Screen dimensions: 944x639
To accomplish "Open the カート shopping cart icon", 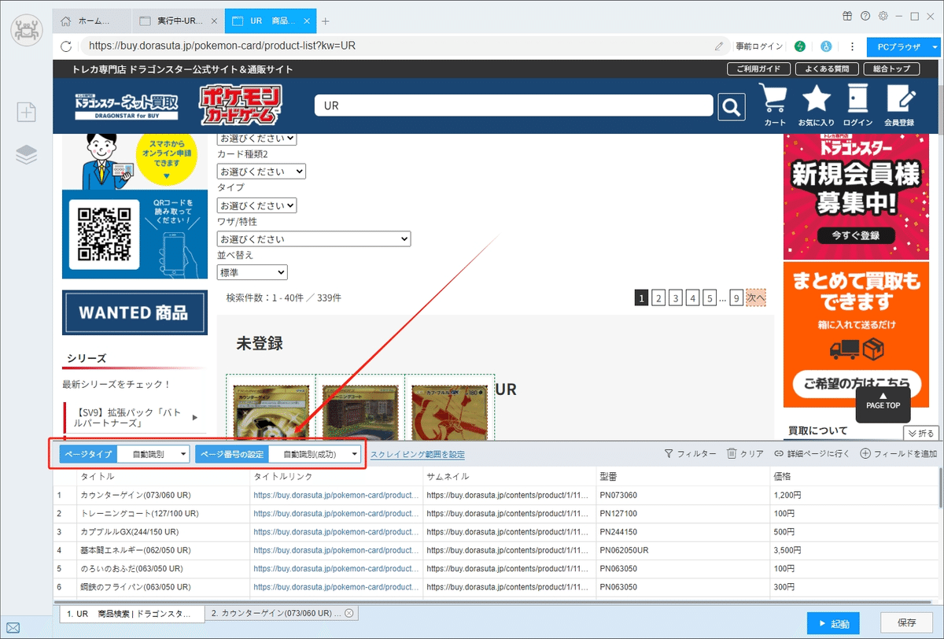I will pos(775,105).
